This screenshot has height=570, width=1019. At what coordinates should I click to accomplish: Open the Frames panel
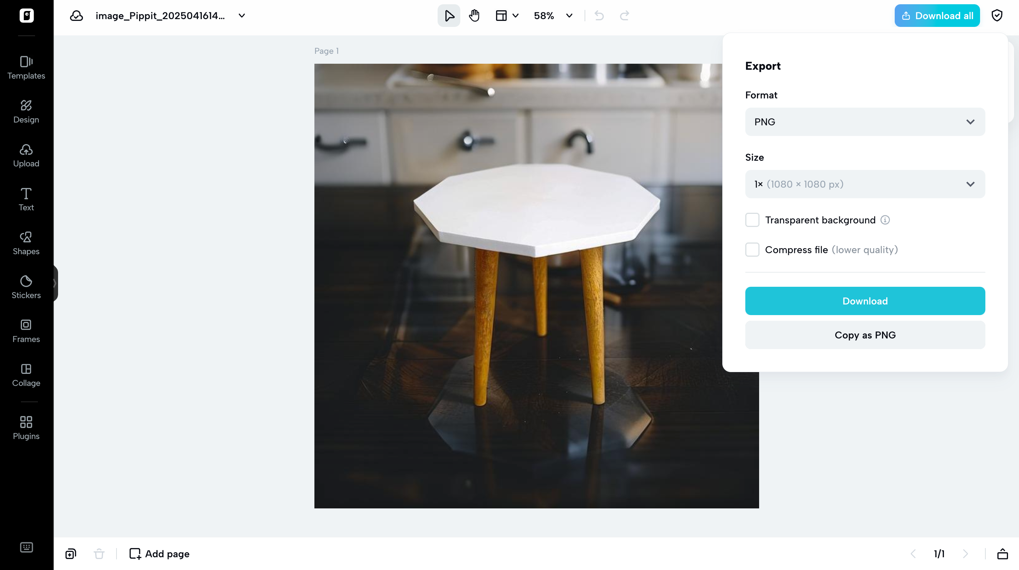pyautogui.click(x=26, y=331)
